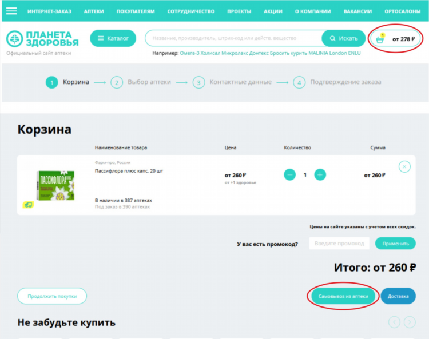This screenshot has height=339, width=429.
Task: Select СОТРУДНИЧЕСТВО in the top menu
Action: 191,11
